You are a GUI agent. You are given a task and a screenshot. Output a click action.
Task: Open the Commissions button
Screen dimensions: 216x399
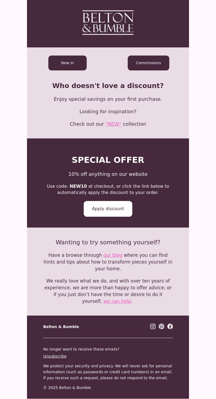click(148, 63)
